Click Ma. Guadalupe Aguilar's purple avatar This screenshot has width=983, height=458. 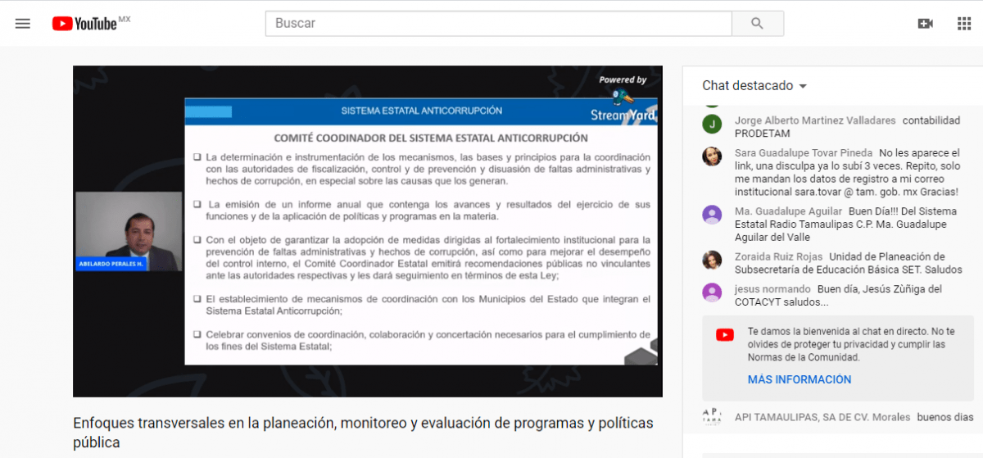(x=712, y=215)
